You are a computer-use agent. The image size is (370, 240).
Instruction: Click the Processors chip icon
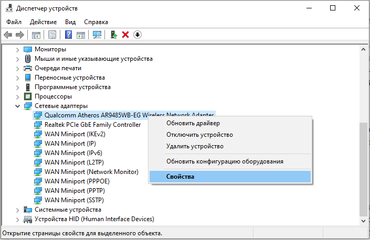click(28, 96)
